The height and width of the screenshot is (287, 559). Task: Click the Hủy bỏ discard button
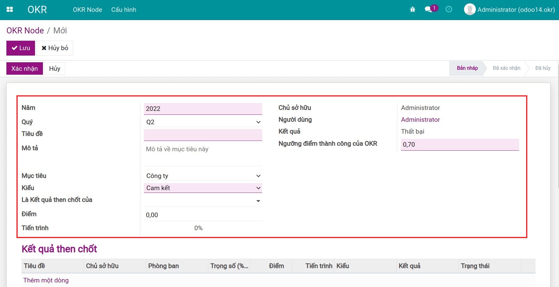[55, 48]
